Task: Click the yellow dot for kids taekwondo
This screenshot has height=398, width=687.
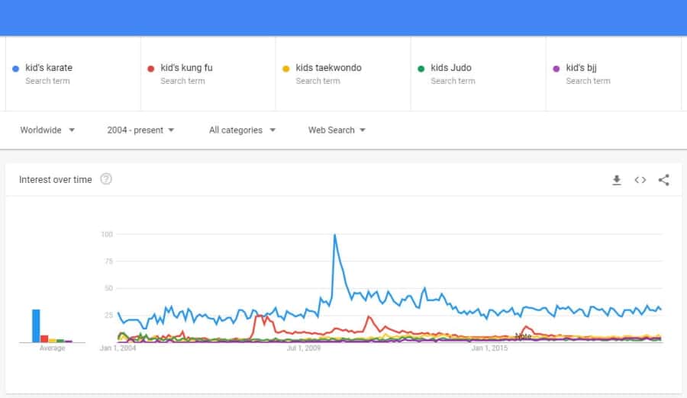Action: coord(286,69)
